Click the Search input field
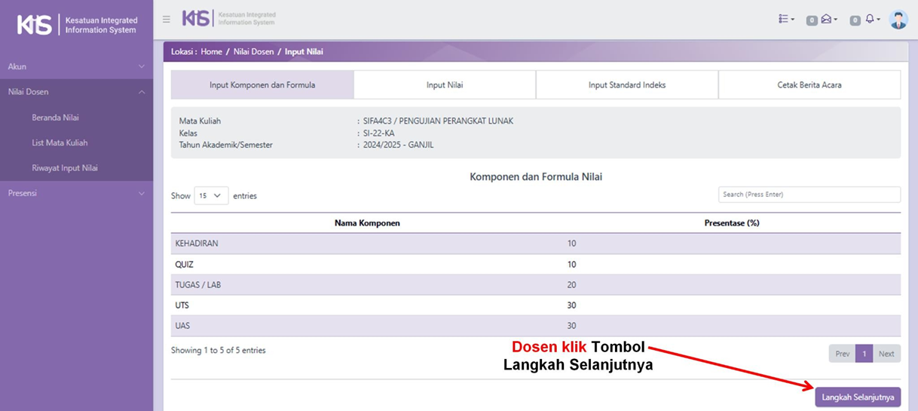918x411 pixels. tap(809, 195)
